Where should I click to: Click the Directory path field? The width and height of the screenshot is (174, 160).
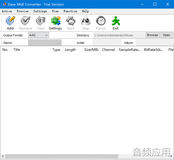click(x=119, y=35)
